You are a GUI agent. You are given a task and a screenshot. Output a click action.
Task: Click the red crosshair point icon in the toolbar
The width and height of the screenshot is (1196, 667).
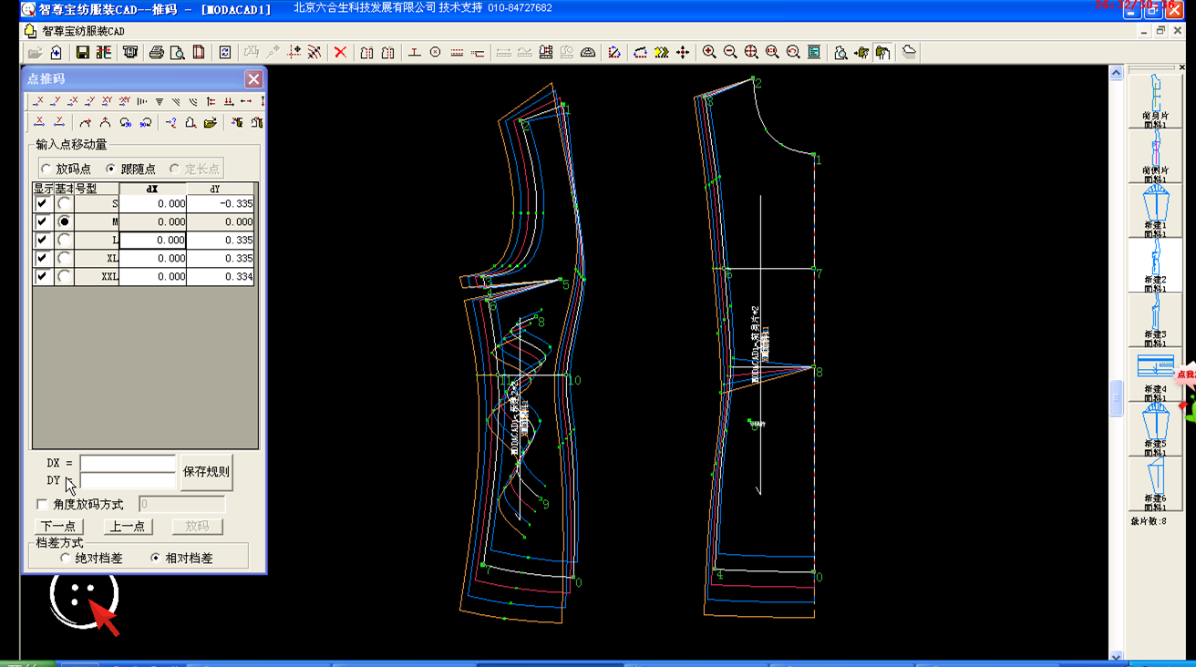294,53
